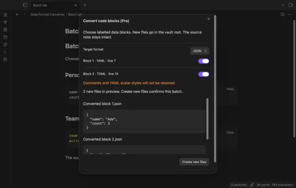
Task: Click the Converted block 1.json code preview
Action: [x=144, y=121]
